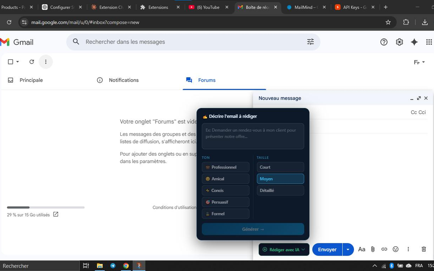The image size is (434, 271).
Task: Expand the select-all dropdown arrow
Action: (18, 62)
